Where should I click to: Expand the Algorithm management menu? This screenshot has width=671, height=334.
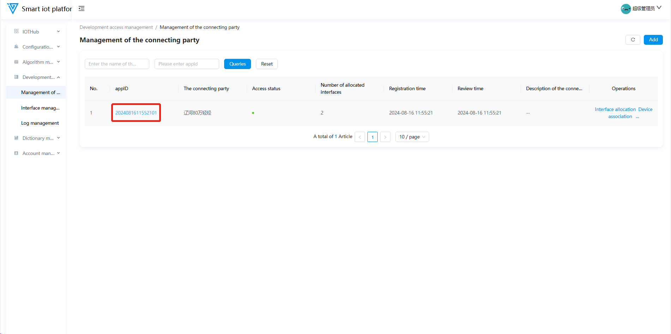[x=37, y=62]
